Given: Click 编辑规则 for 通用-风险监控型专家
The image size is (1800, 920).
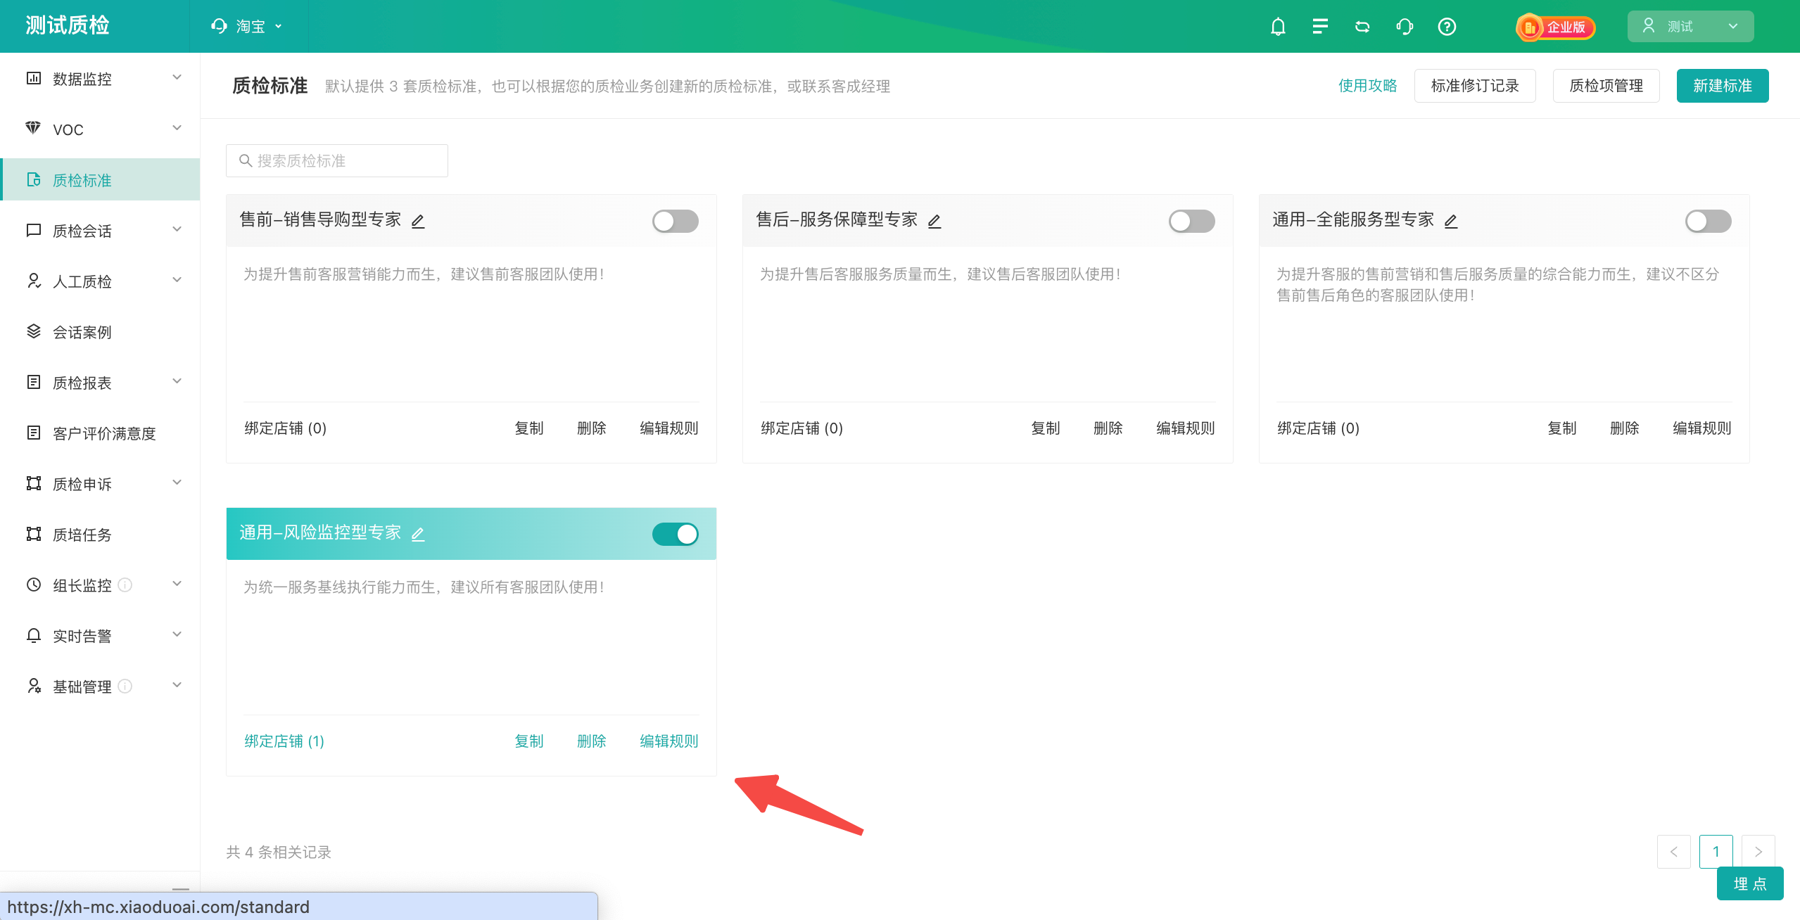Looking at the screenshot, I should 668,741.
